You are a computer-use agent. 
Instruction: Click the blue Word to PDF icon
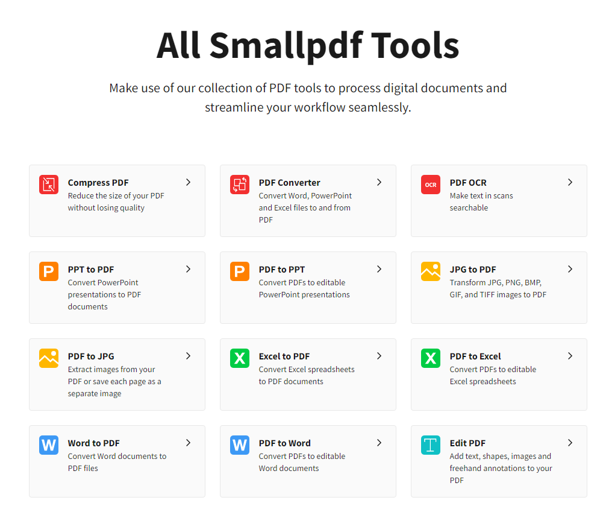(x=49, y=444)
